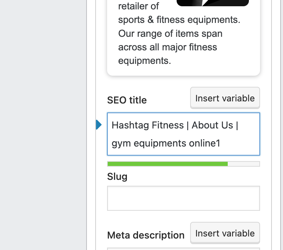Click the "About Us" text in SEO title
Screen dimensions: 283x250
click(x=212, y=125)
